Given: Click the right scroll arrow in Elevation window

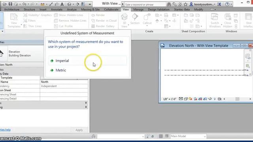Looking at the screenshot, I should coord(250,99).
